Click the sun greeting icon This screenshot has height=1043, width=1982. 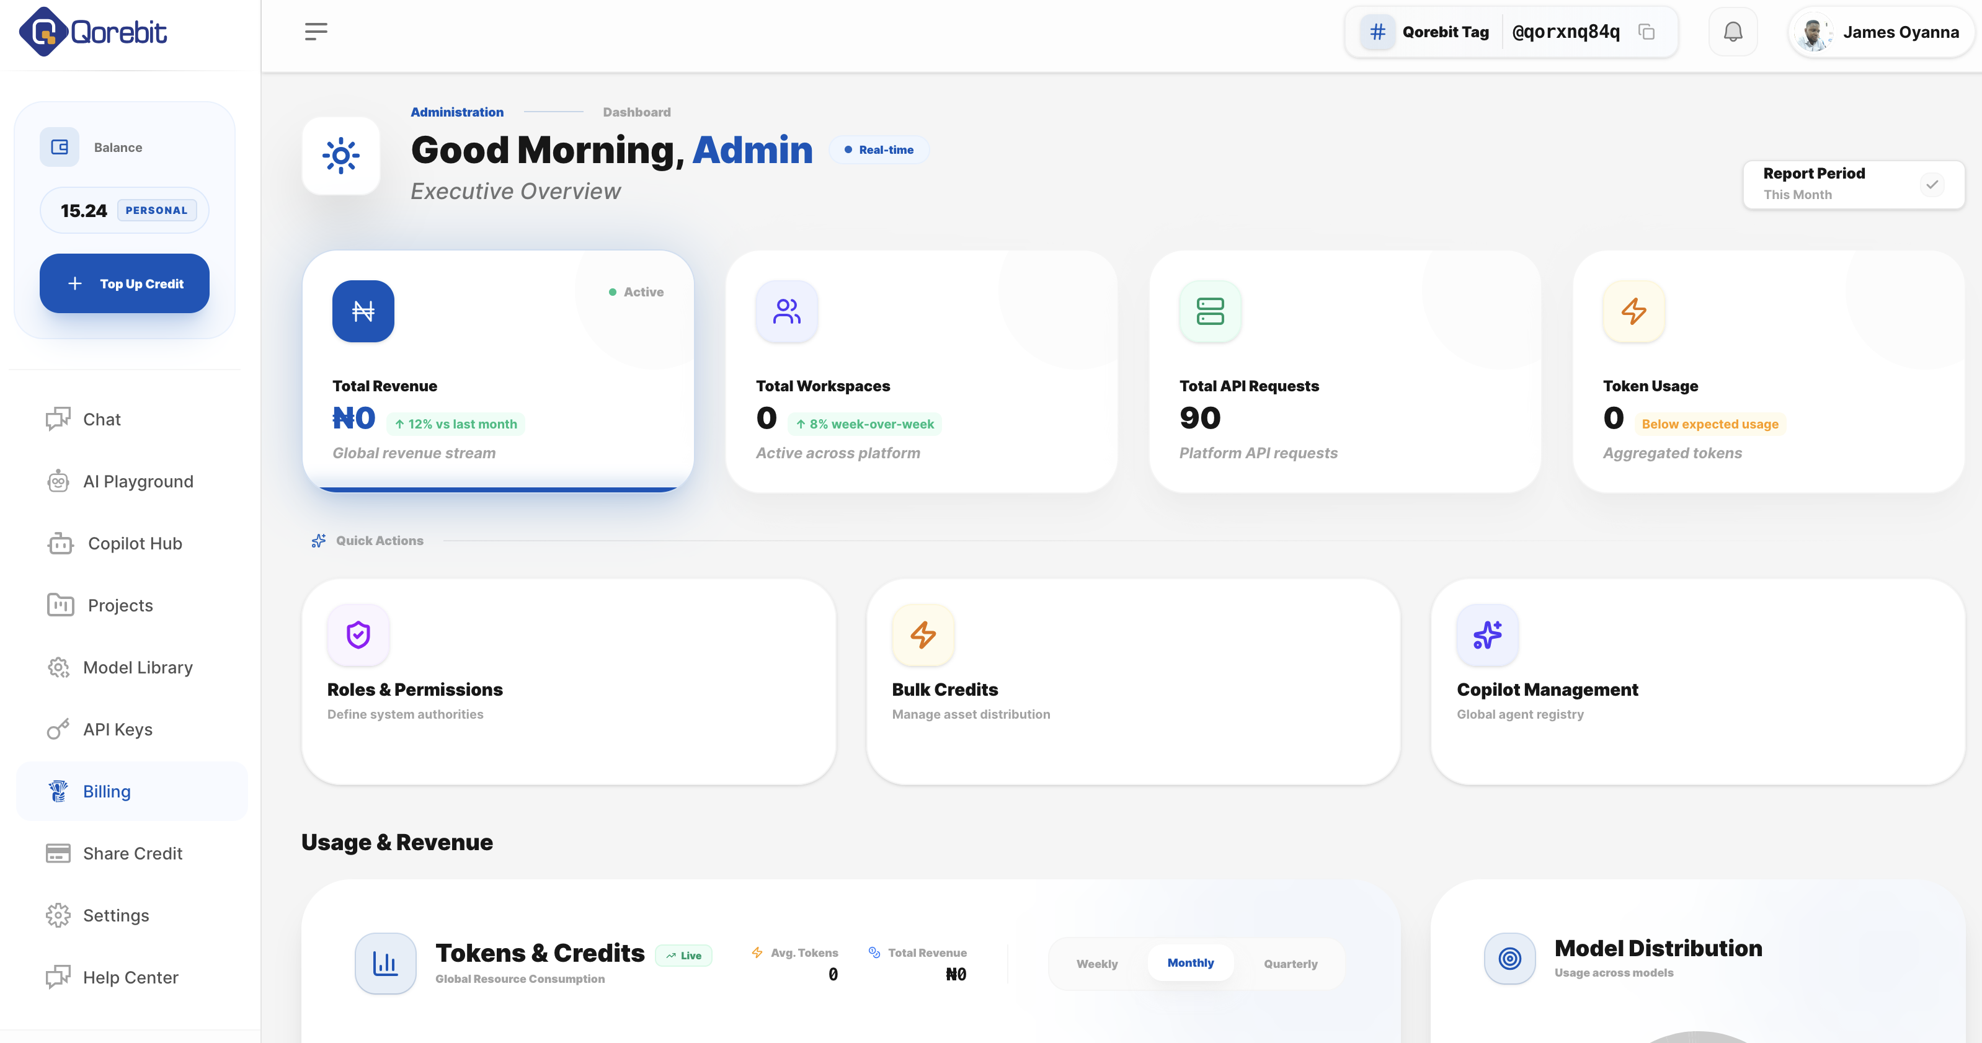click(x=341, y=156)
